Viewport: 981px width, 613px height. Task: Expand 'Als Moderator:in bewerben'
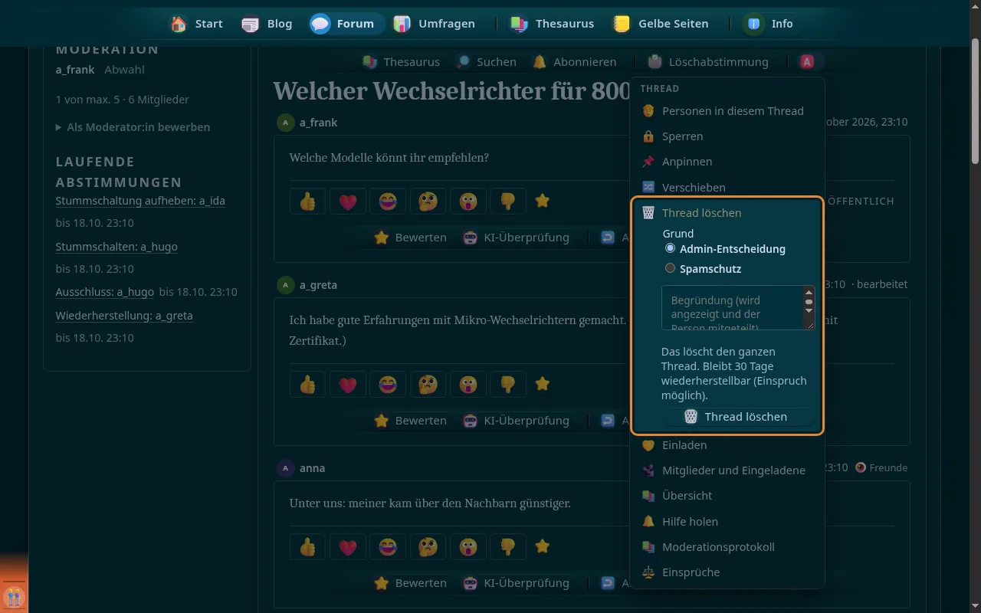(133, 127)
